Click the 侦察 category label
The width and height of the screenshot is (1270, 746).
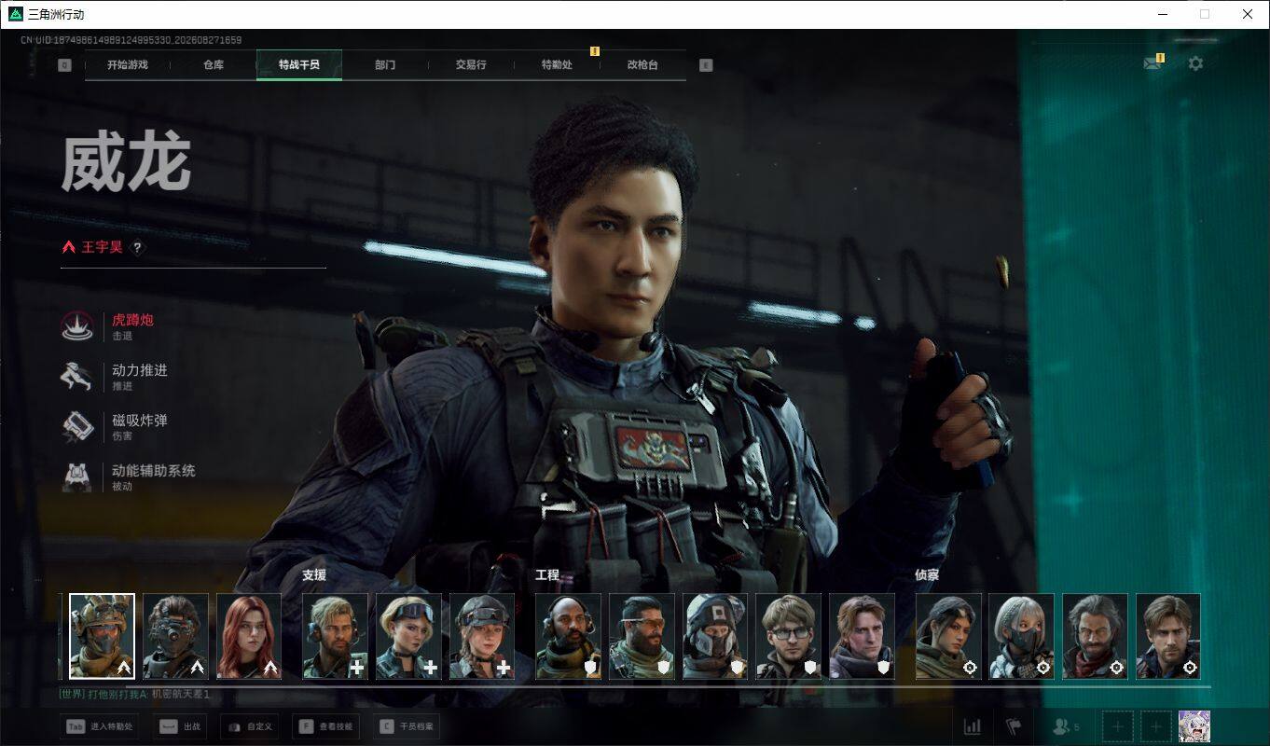(927, 575)
